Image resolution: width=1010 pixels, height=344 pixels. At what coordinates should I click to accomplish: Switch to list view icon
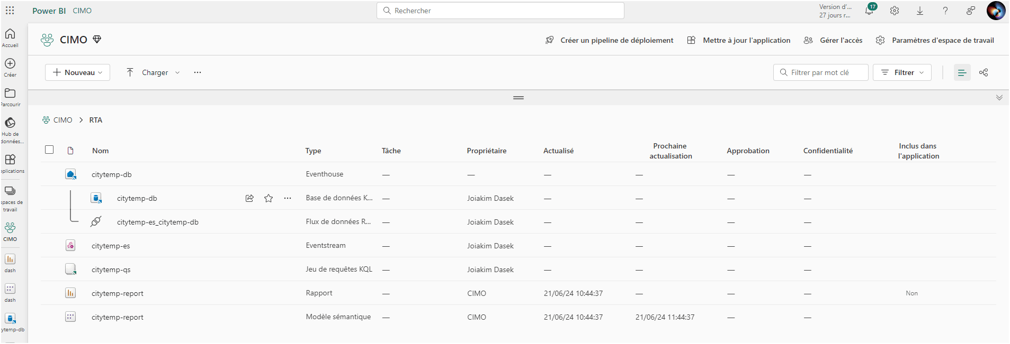click(x=962, y=72)
